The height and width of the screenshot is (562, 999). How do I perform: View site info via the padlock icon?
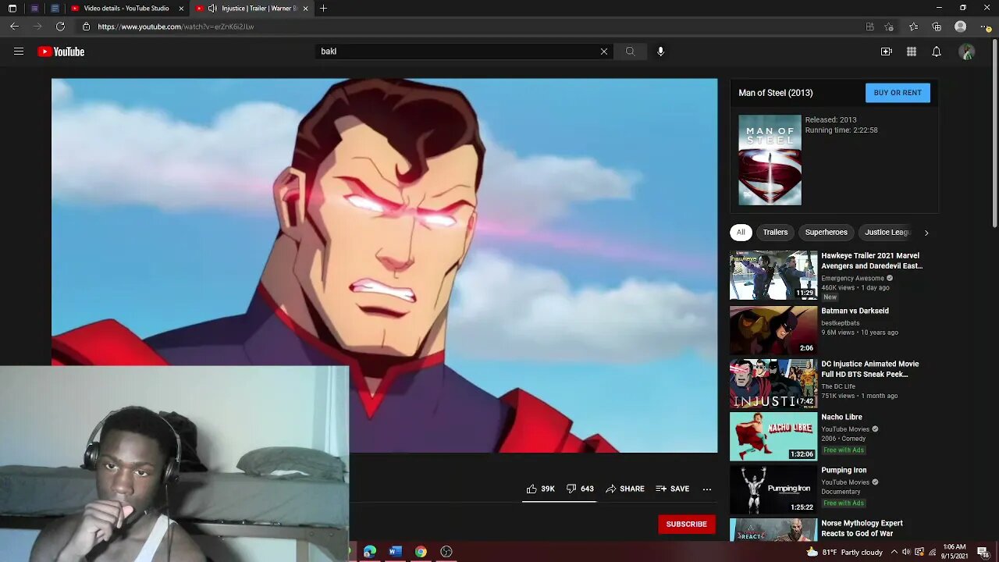[87, 27]
